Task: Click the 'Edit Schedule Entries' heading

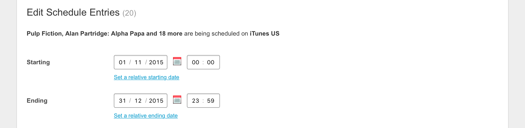Action: [73, 13]
